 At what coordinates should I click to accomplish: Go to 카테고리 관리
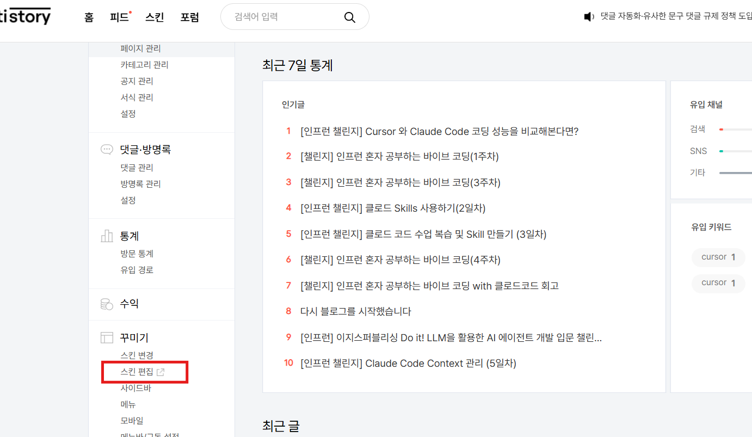pyautogui.click(x=144, y=65)
